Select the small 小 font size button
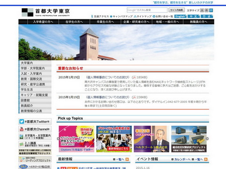This screenshot has width=226, height=169. [x=211, y=10]
